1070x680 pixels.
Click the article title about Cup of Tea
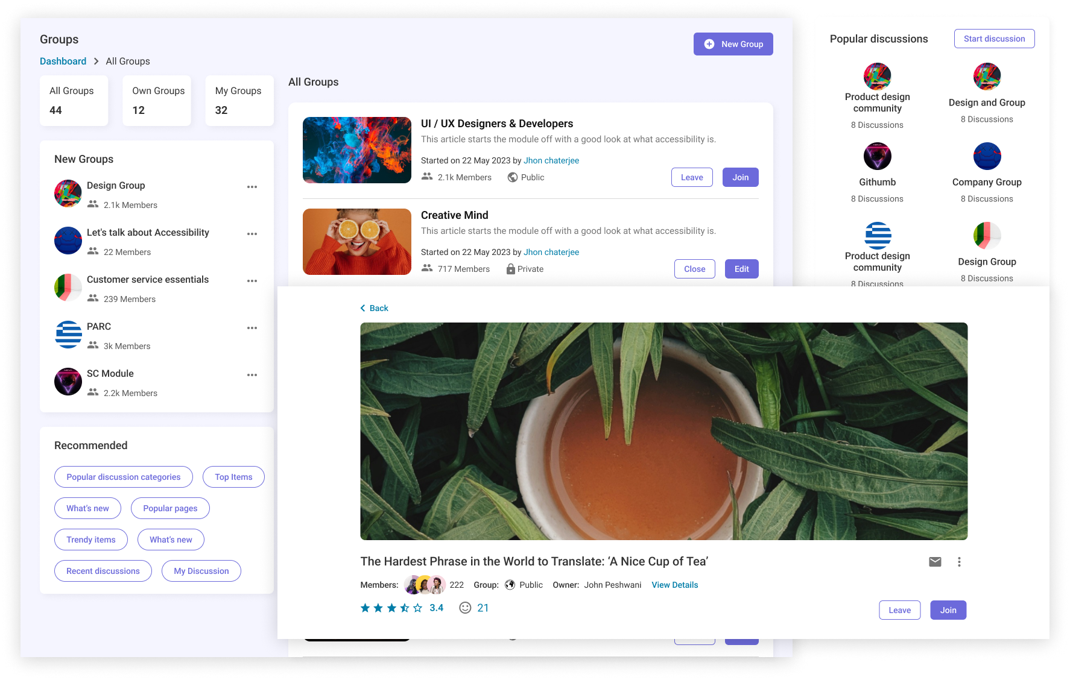click(534, 561)
